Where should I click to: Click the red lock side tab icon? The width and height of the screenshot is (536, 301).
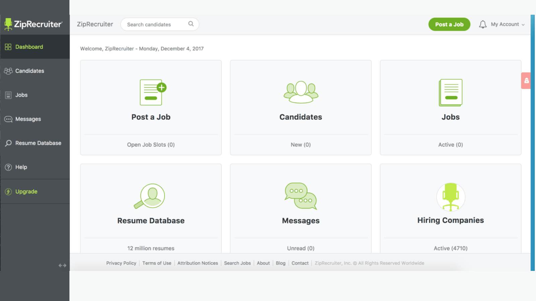(x=526, y=81)
